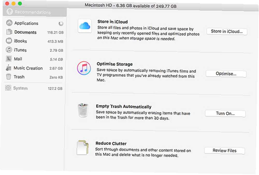Click the iBooks size 413.3 MB
This screenshot has height=175, width=259.
click(x=55, y=41)
